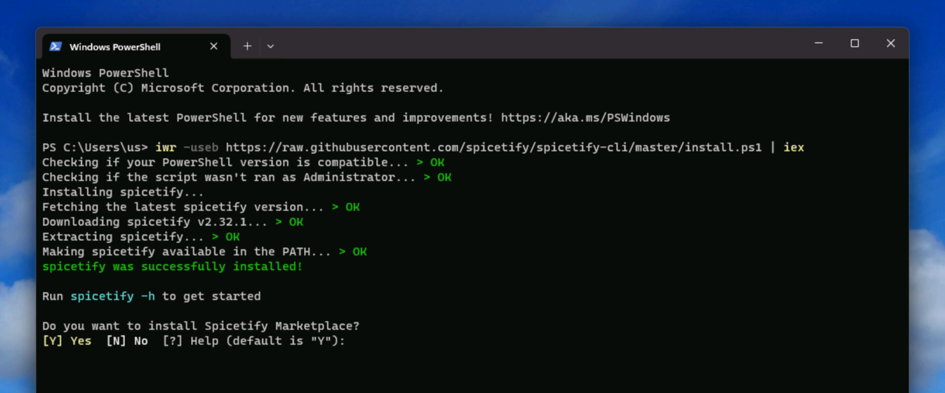Click the '[Y] Yes' option text
This screenshot has width=945, height=393.
67,341
